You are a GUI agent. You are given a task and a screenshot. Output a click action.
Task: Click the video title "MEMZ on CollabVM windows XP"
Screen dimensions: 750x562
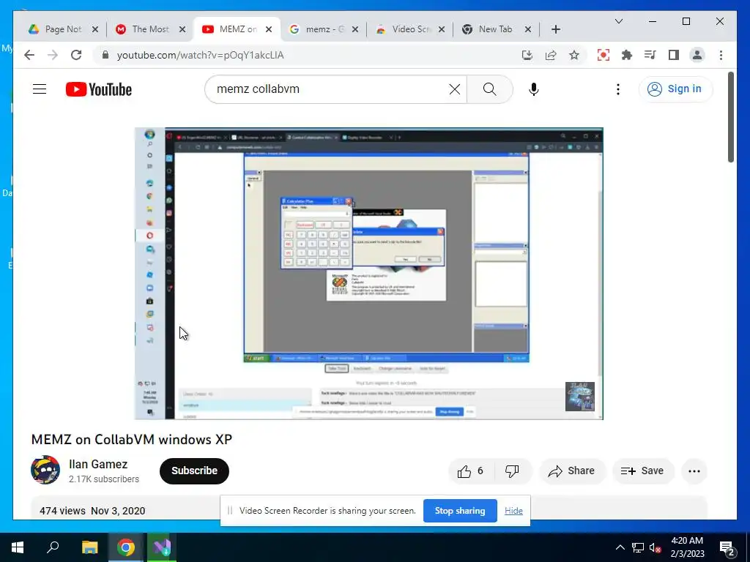pyautogui.click(x=132, y=440)
